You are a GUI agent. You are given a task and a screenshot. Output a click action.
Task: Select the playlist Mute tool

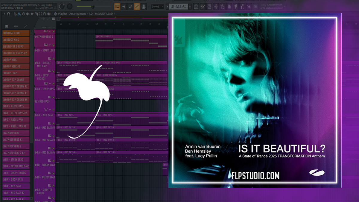point(28,14)
